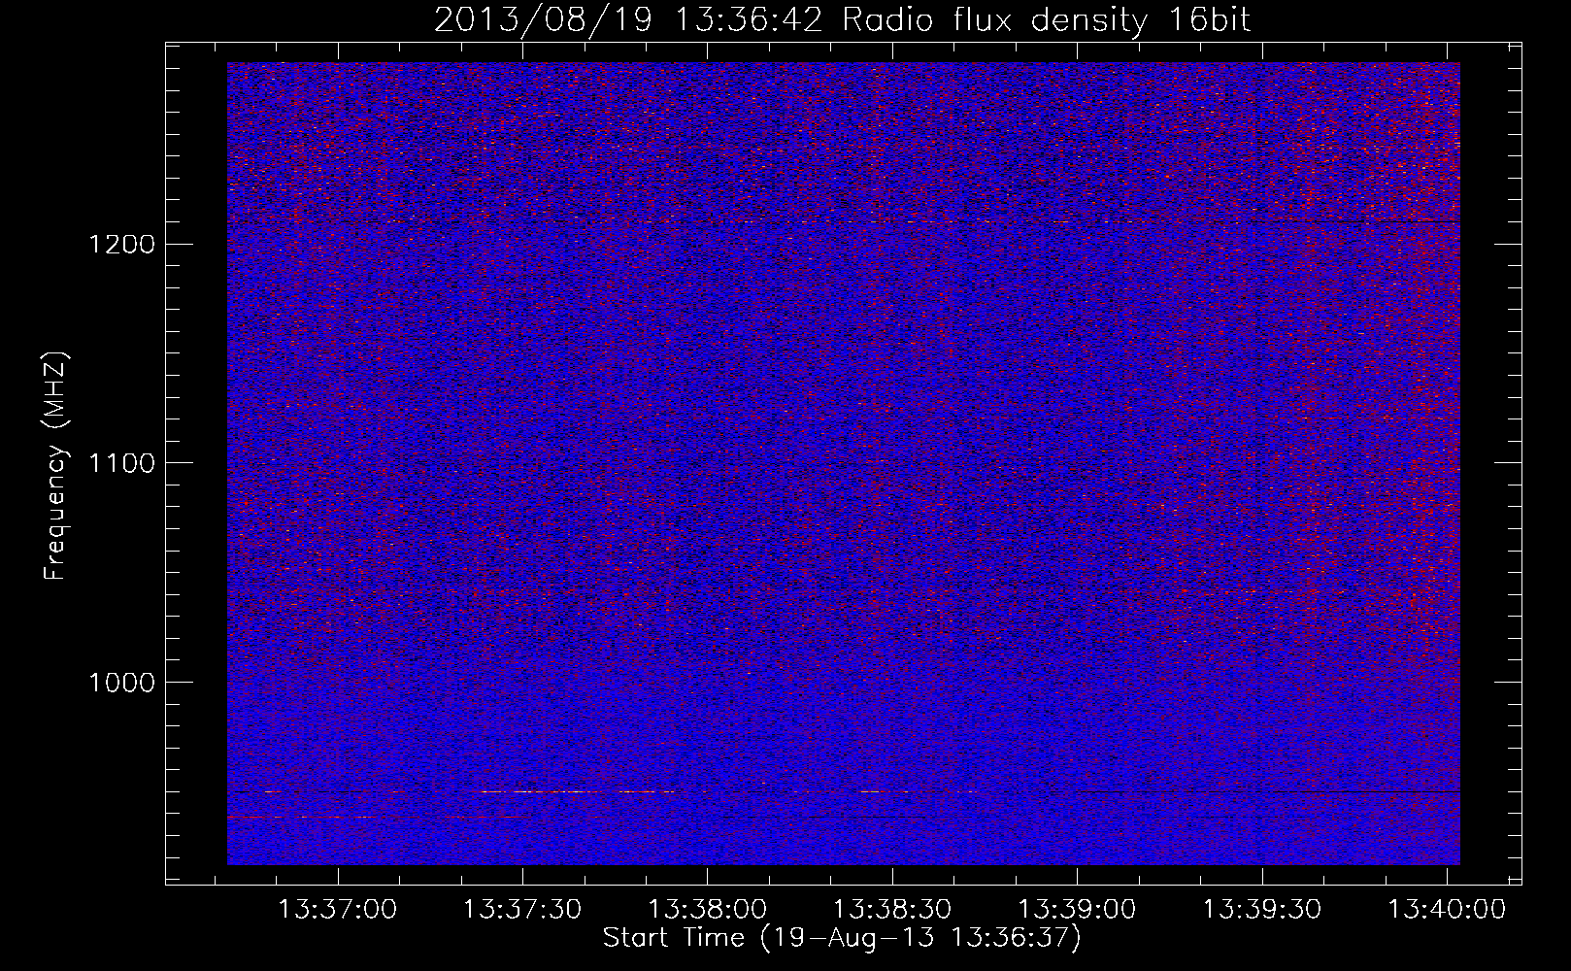1571x971 pixels.
Task: Click the 13:40:00 time axis label
Action: [1447, 910]
